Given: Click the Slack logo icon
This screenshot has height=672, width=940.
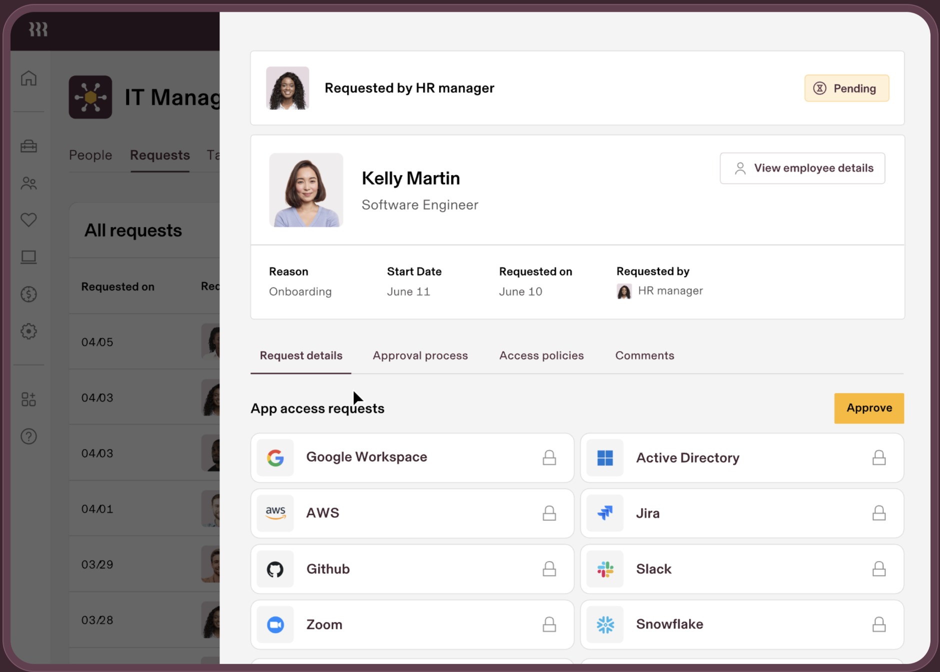Looking at the screenshot, I should click(x=605, y=569).
